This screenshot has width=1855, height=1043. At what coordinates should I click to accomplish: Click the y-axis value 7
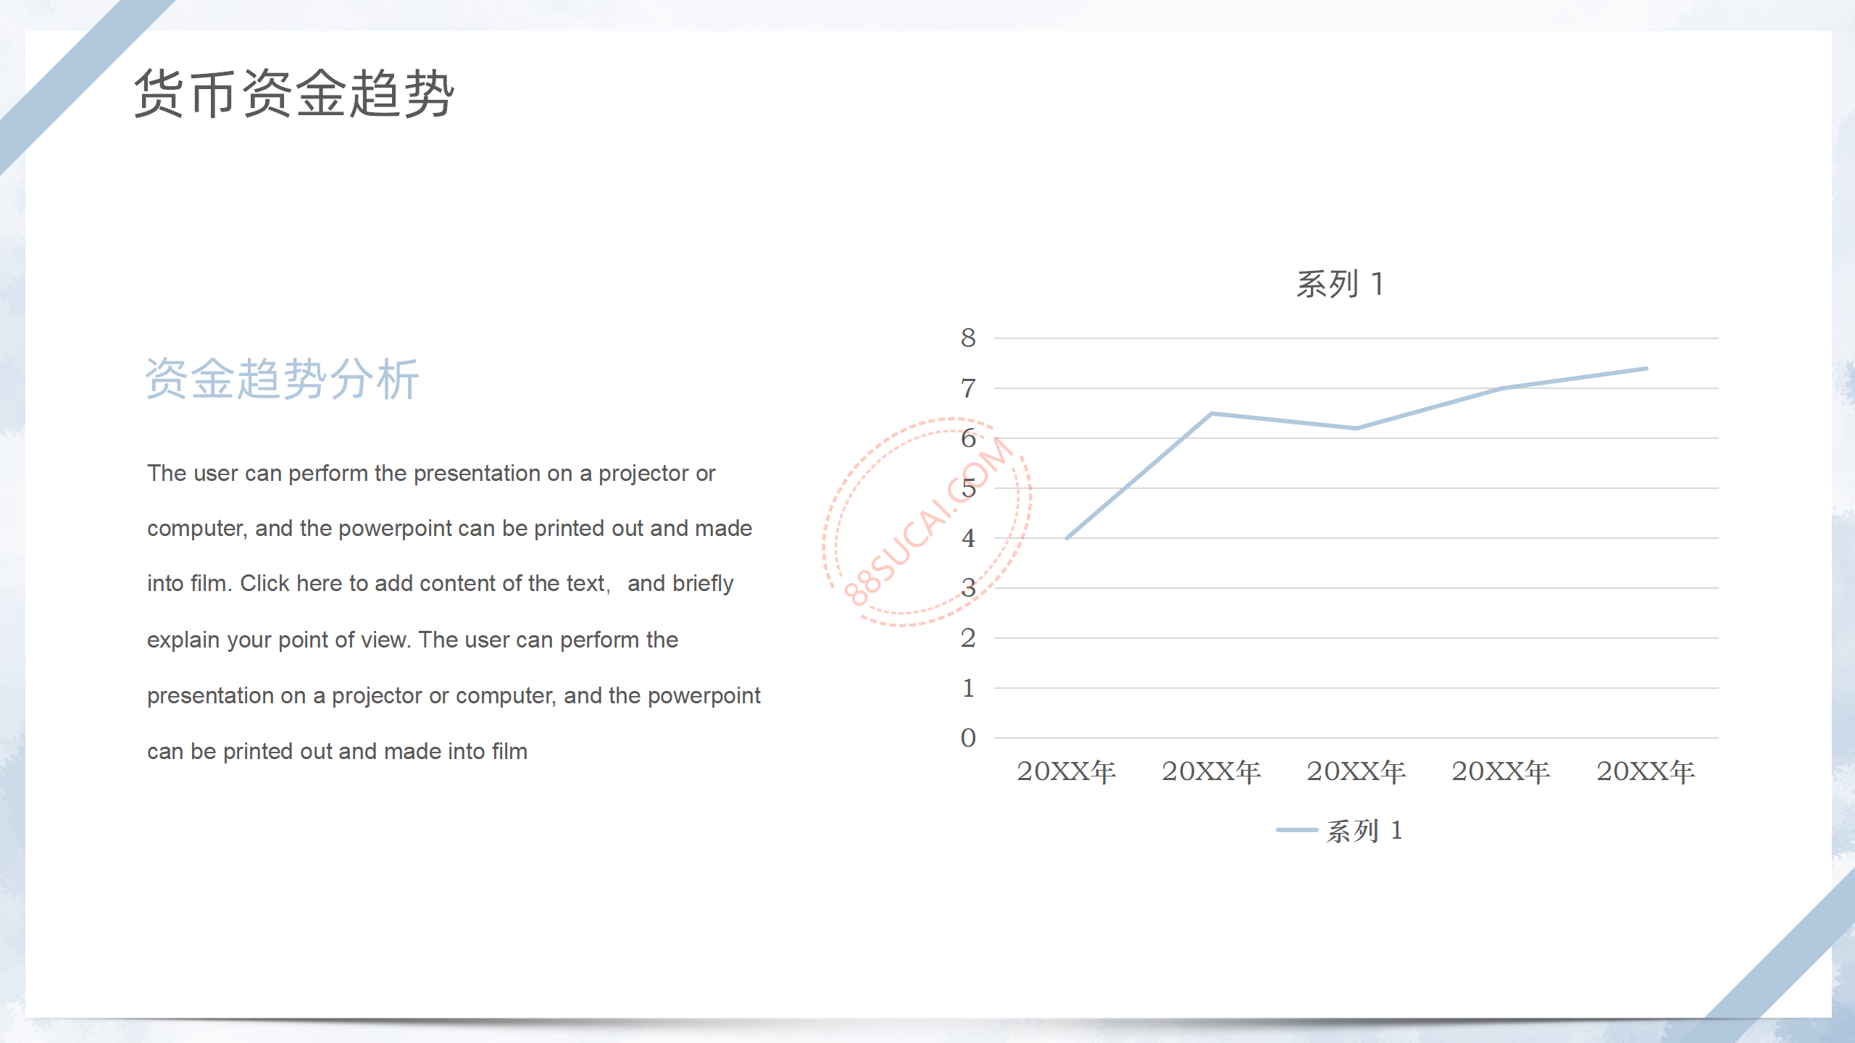coord(968,388)
